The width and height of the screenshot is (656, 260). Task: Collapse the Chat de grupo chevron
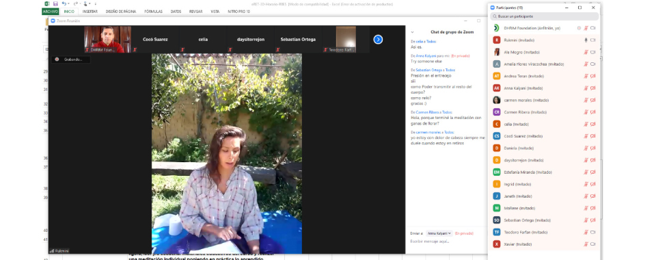click(x=412, y=32)
